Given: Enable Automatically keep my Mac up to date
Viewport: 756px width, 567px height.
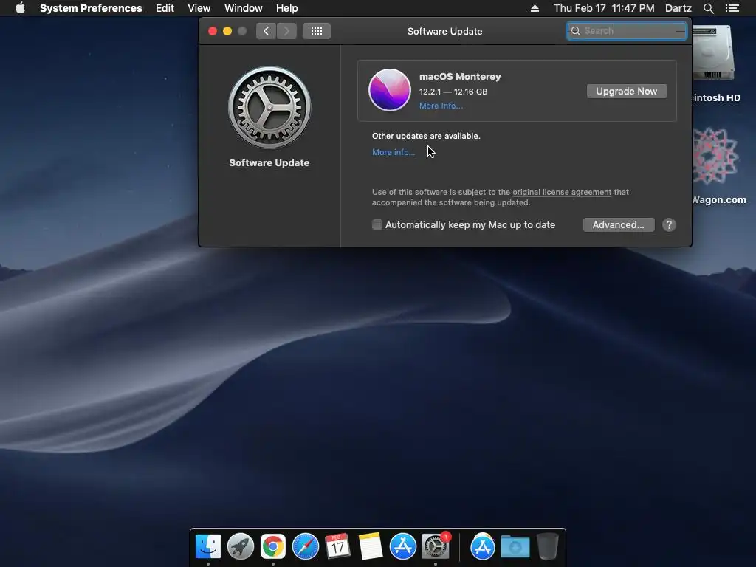Looking at the screenshot, I should click(377, 224).
